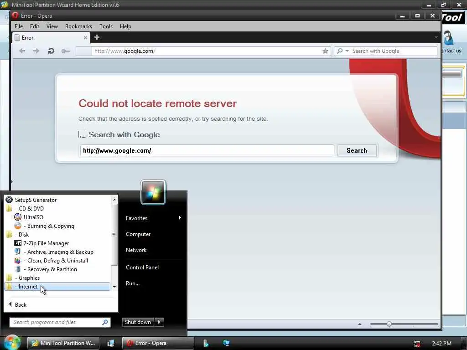
Task: Switch to Error - Opera taskbar button
Action: (158, 343)
